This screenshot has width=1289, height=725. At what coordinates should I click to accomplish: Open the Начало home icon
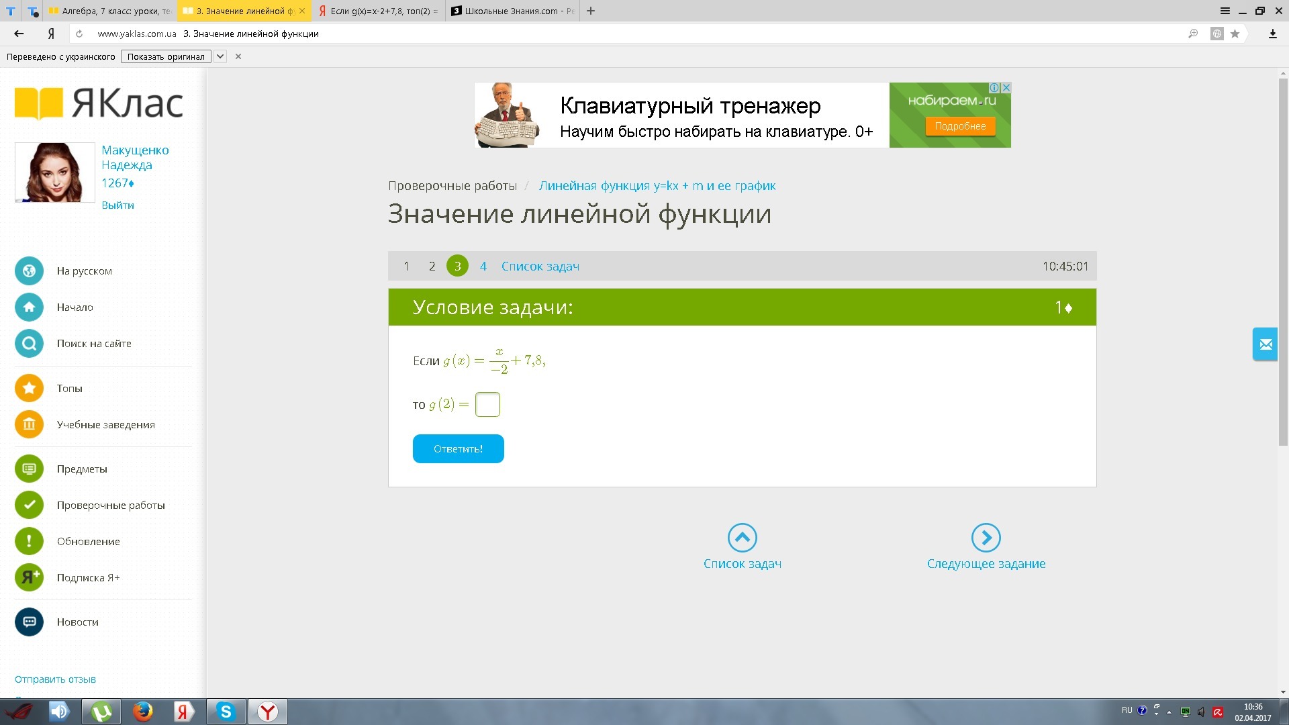(29, 307)
